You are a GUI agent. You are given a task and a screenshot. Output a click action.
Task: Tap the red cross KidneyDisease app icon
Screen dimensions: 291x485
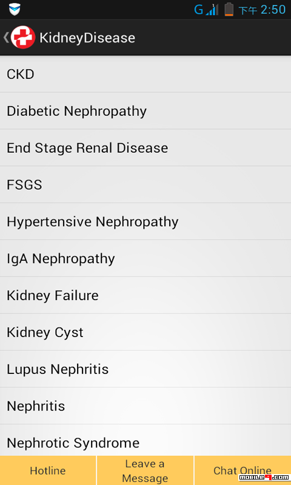coord(23,38)
